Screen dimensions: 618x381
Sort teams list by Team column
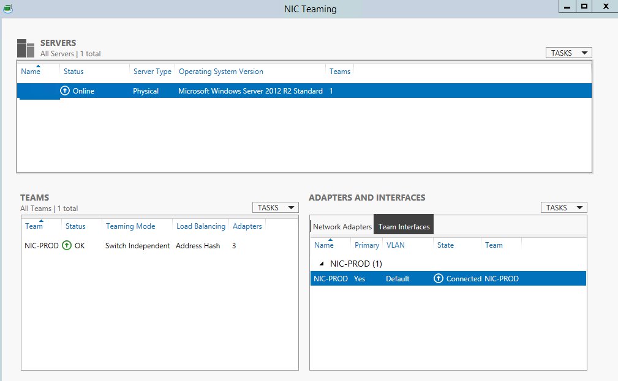(34, 226)
